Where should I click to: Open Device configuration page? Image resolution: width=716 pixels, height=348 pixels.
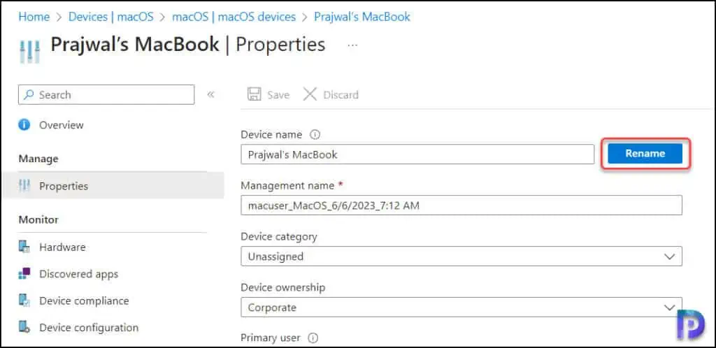pos(89,328)
